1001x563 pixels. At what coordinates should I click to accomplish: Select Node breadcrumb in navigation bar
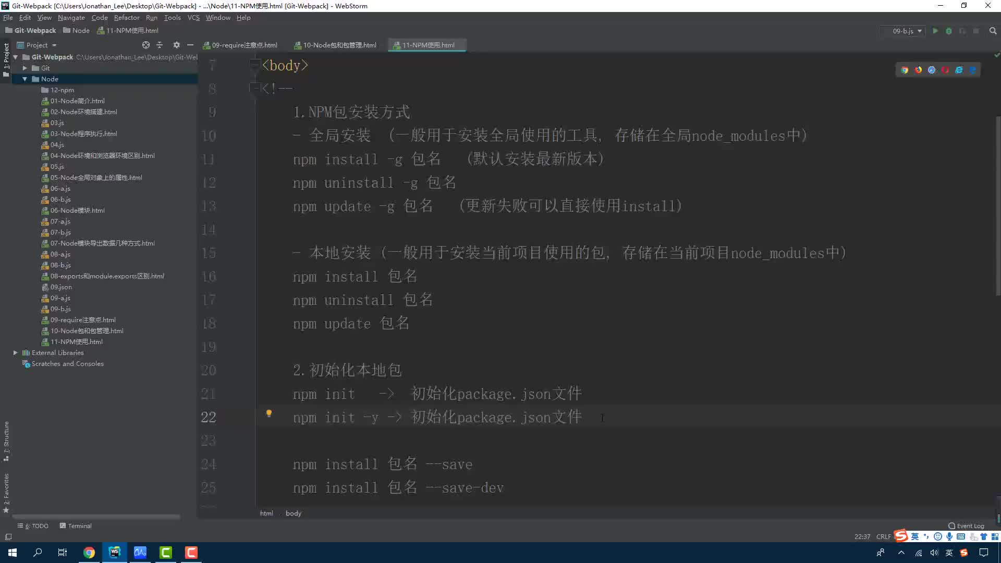[77, 31]
